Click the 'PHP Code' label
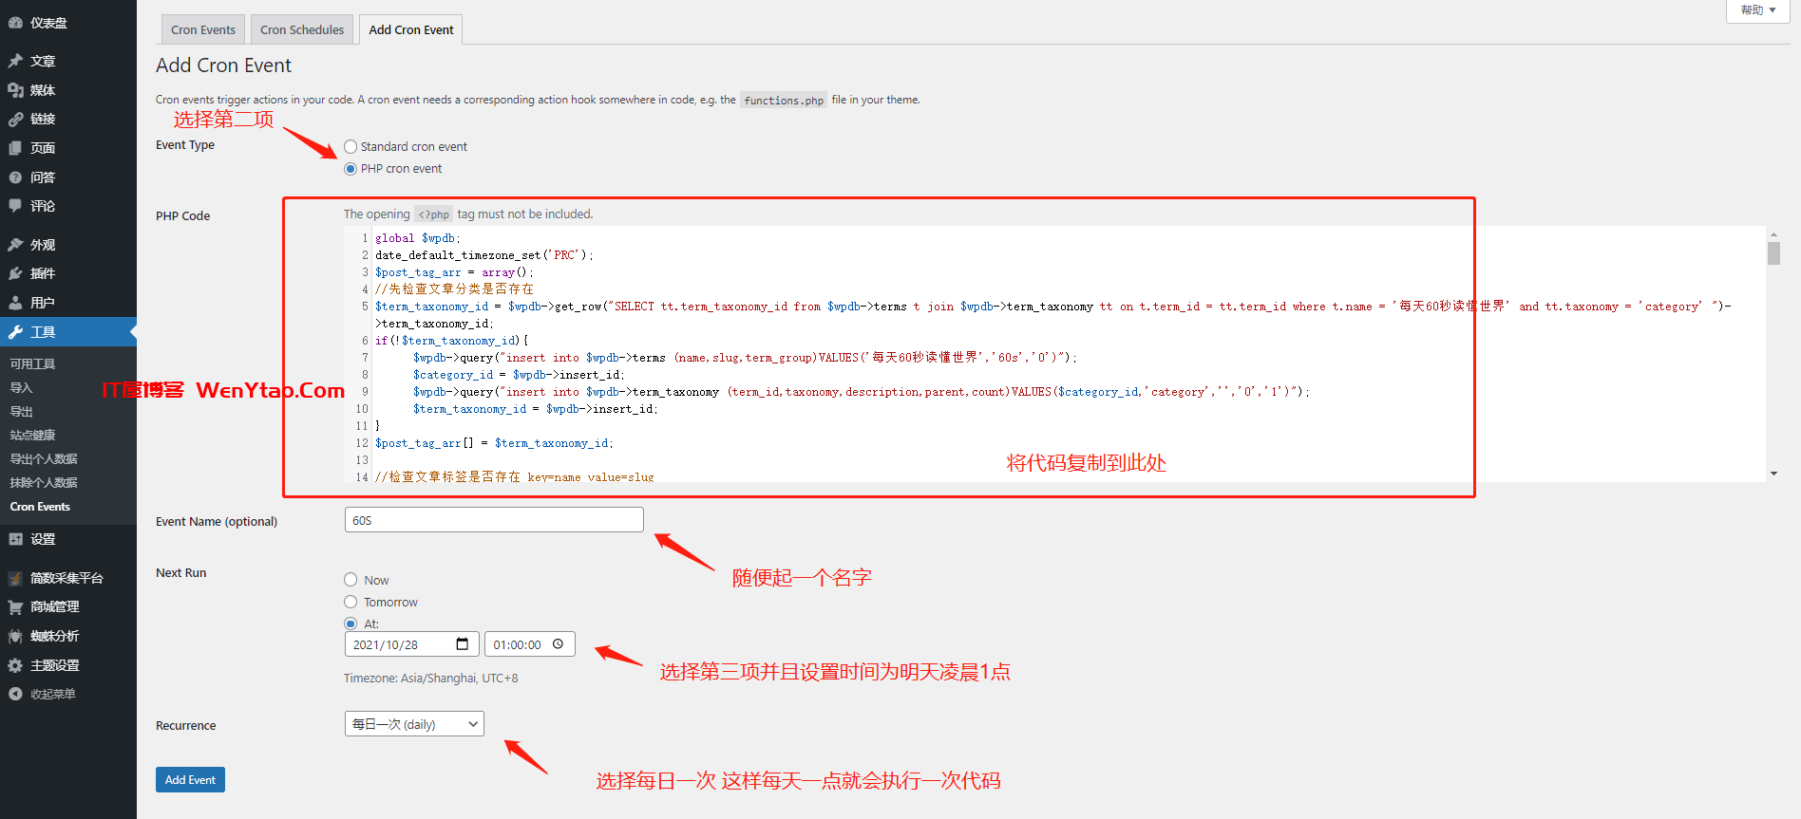This screenshot has width=1801, height=819. 183,215
